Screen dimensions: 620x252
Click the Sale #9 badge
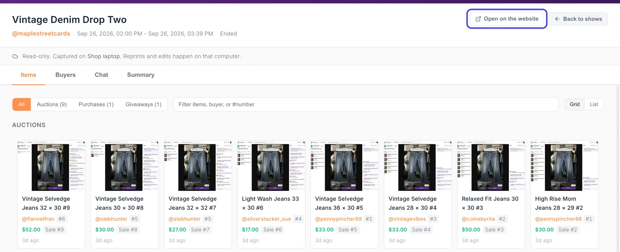pyautogui.click(x=54, y=230)
